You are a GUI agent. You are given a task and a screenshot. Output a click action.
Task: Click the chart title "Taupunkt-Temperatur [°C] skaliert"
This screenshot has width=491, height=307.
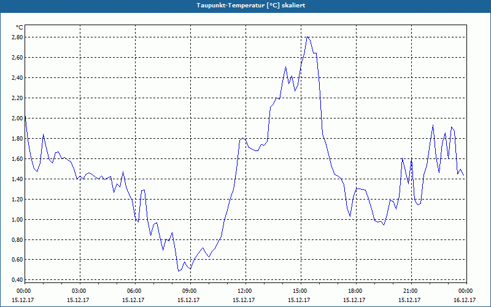(250, 6)
